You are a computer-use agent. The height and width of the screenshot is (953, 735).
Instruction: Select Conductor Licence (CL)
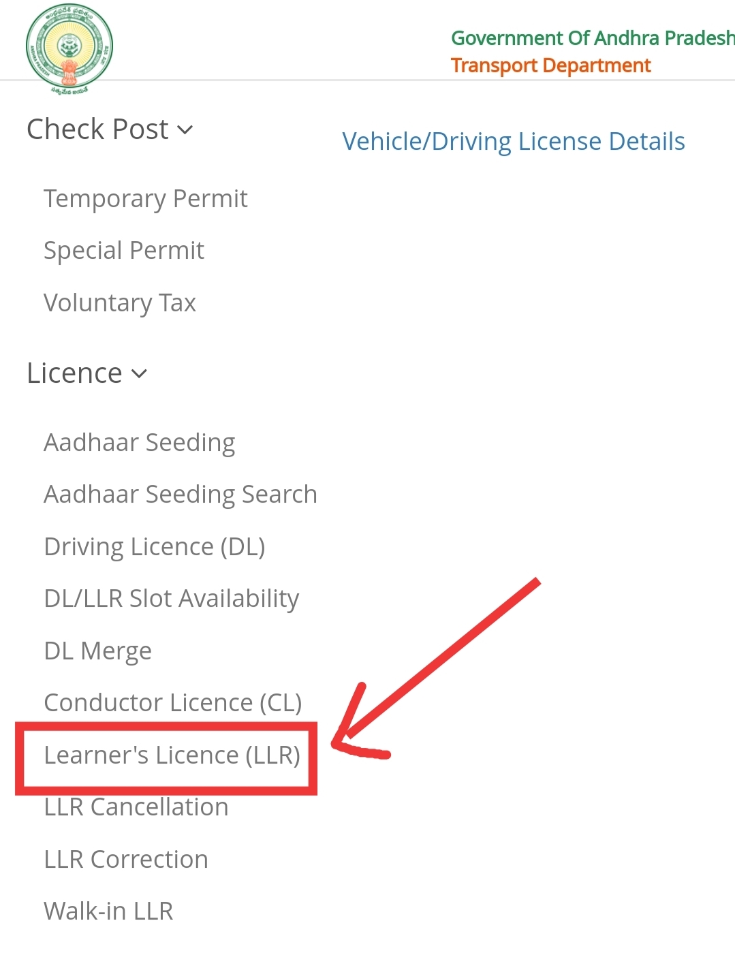click(x=172, y=702)
